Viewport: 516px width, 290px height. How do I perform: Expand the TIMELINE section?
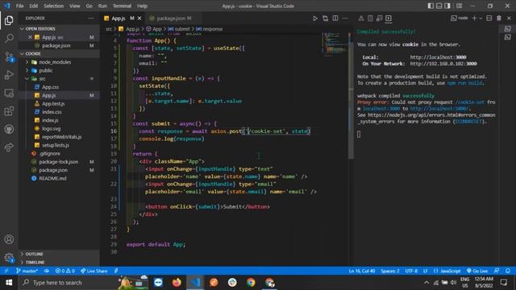pos(59,262)
